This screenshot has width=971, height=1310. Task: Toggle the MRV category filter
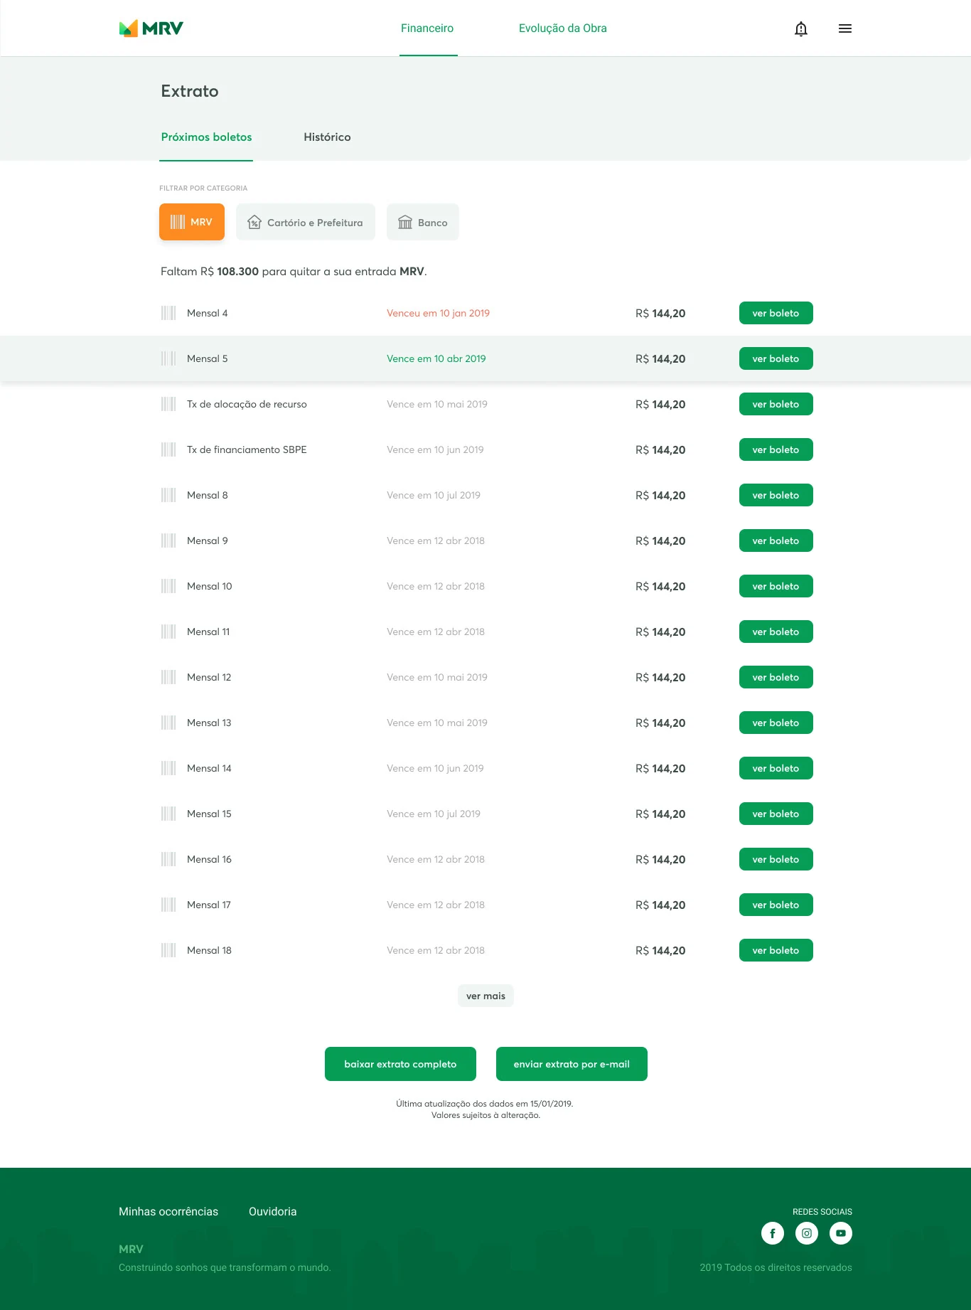192,222
